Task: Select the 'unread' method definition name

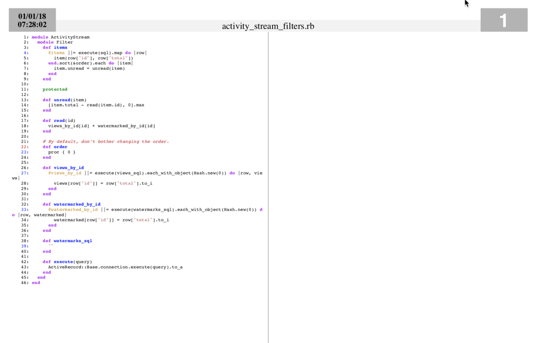Action: (62, 100)
